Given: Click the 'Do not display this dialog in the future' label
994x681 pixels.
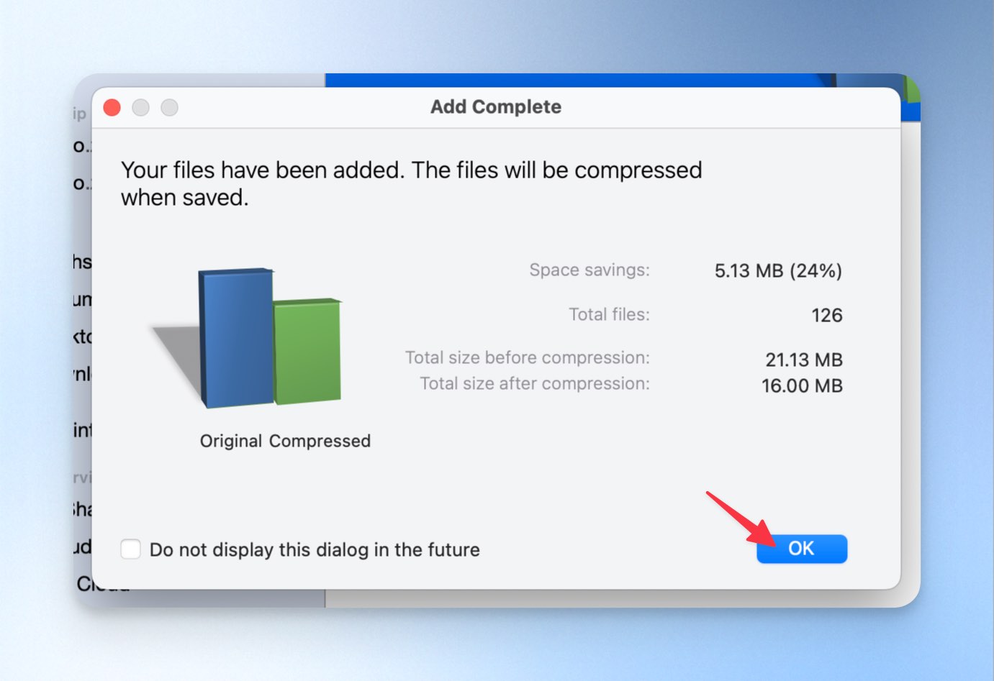Looking at the screenshot, I should (315, 550).
